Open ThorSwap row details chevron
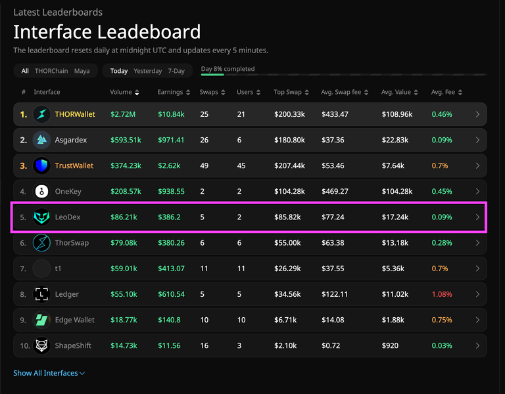Image resolution: width=505 pixels, height=394 pixels. coord(477,243)
